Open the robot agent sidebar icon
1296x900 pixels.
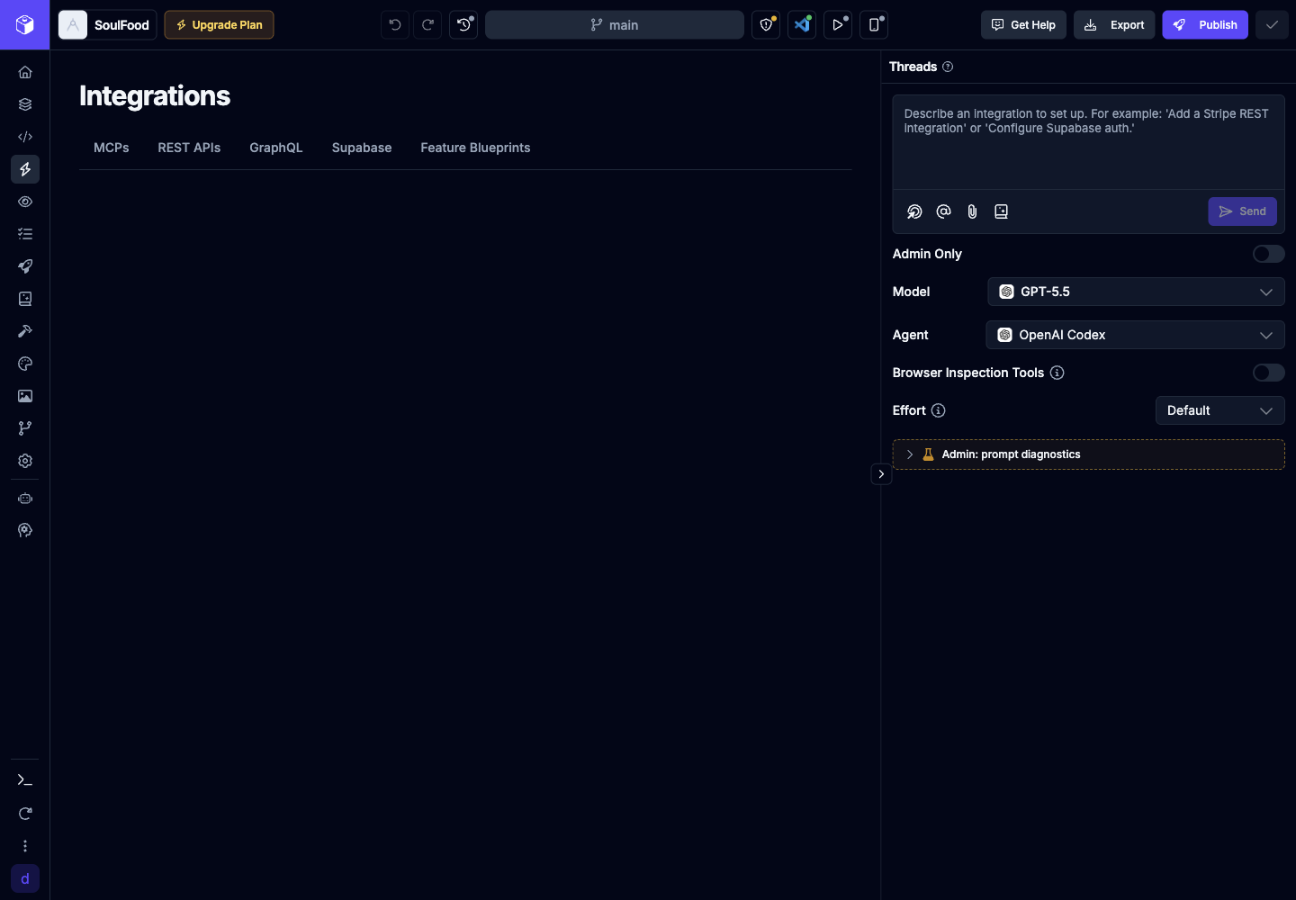coord(25,499)
